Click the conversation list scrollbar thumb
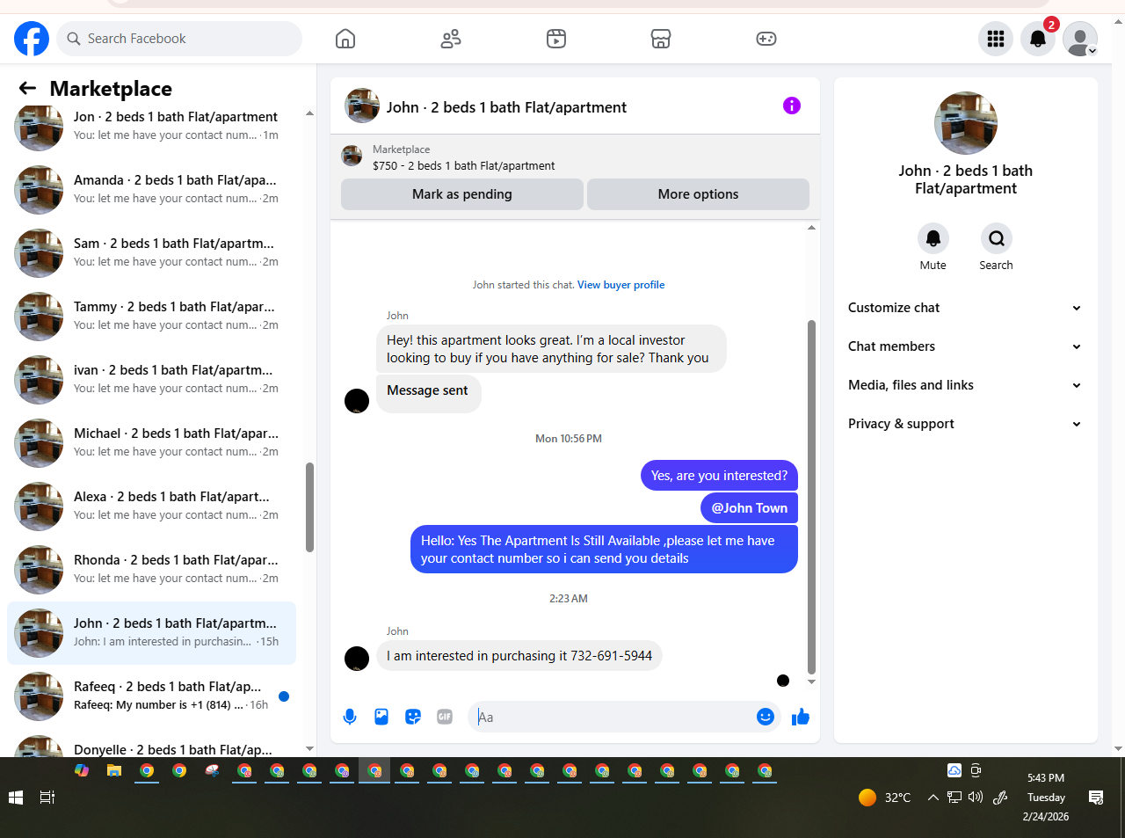Image resolution: width=1125 pixels, height=838 pixels. click(x=309, y=507)
